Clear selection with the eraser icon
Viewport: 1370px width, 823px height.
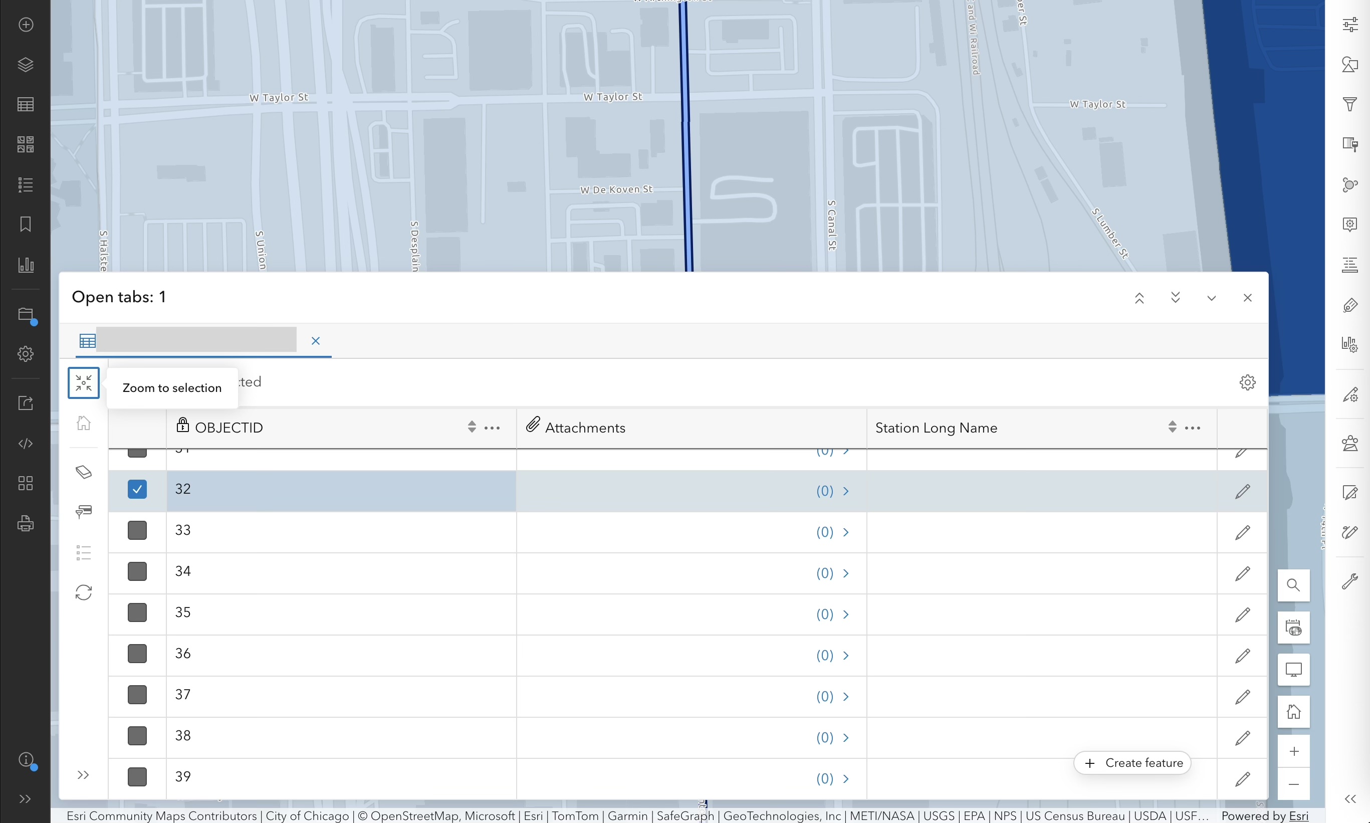pos(84,472)
